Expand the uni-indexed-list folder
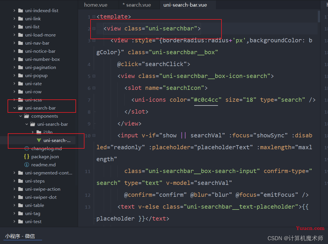328x244 pixels. click(14, 10)
